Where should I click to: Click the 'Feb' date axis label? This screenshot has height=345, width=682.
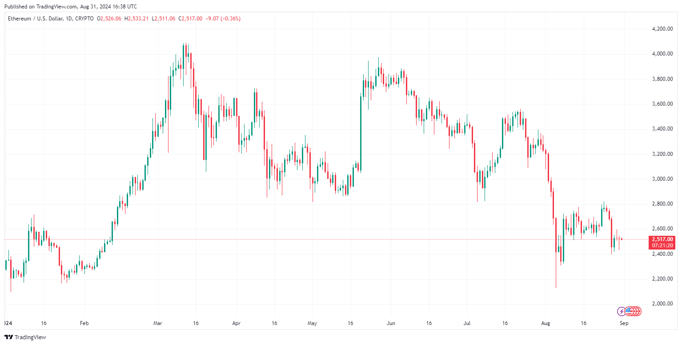[x=84, y=324]
